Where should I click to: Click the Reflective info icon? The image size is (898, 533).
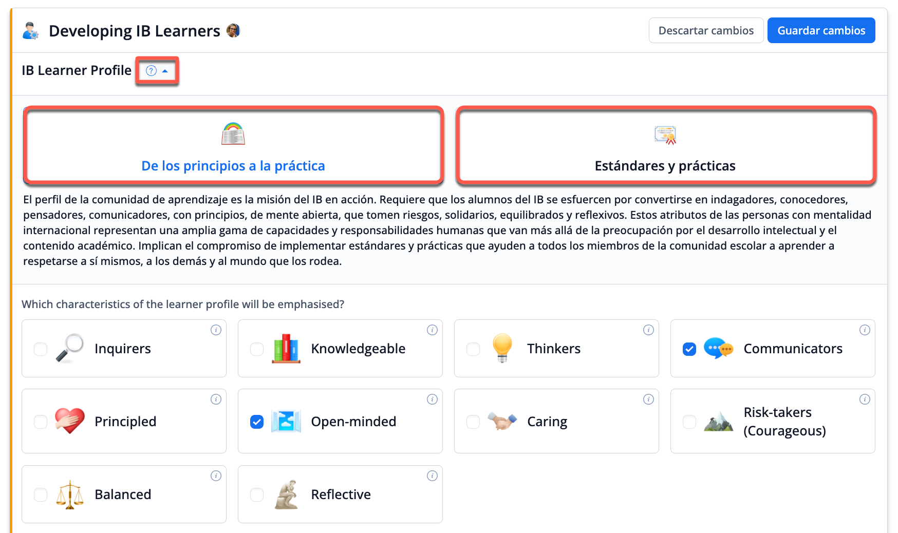[432, 476]
